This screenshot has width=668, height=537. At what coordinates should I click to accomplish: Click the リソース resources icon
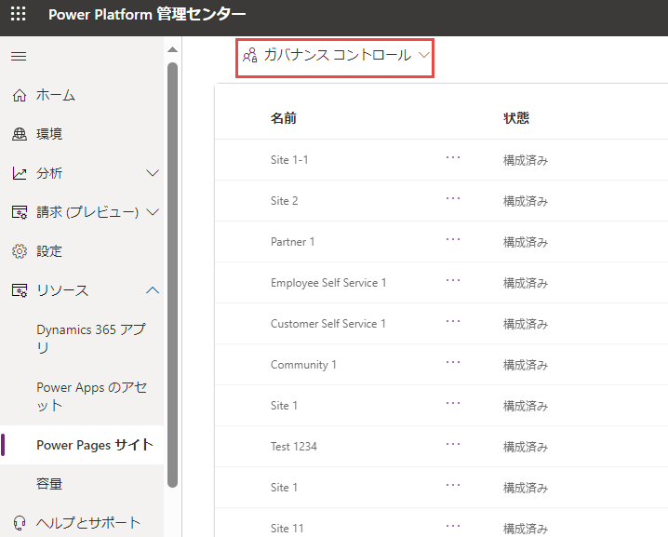click(20, 290)
